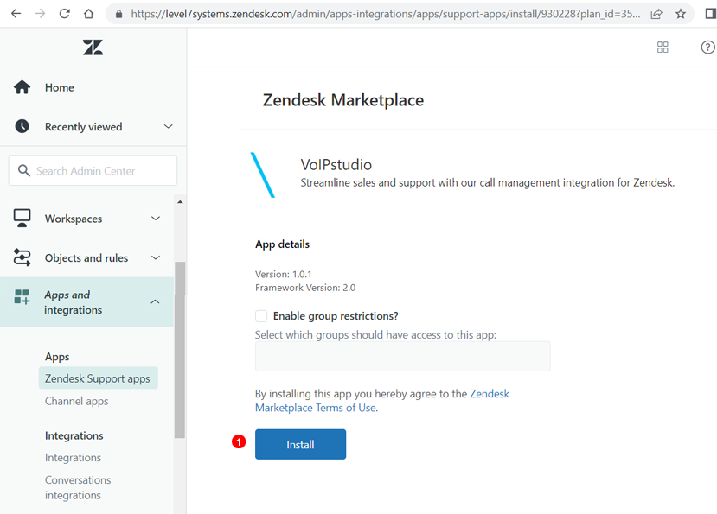
Task: Expand the Objects and rules section
Action: tap(156, 257)
